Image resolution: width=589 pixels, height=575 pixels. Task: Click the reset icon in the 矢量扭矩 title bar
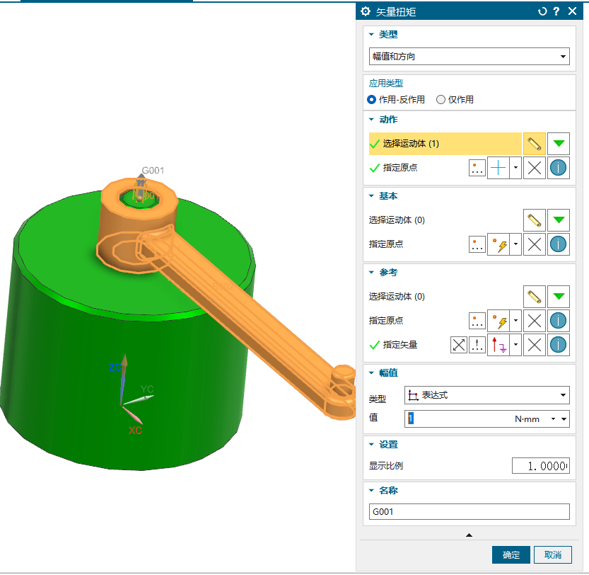542,11
